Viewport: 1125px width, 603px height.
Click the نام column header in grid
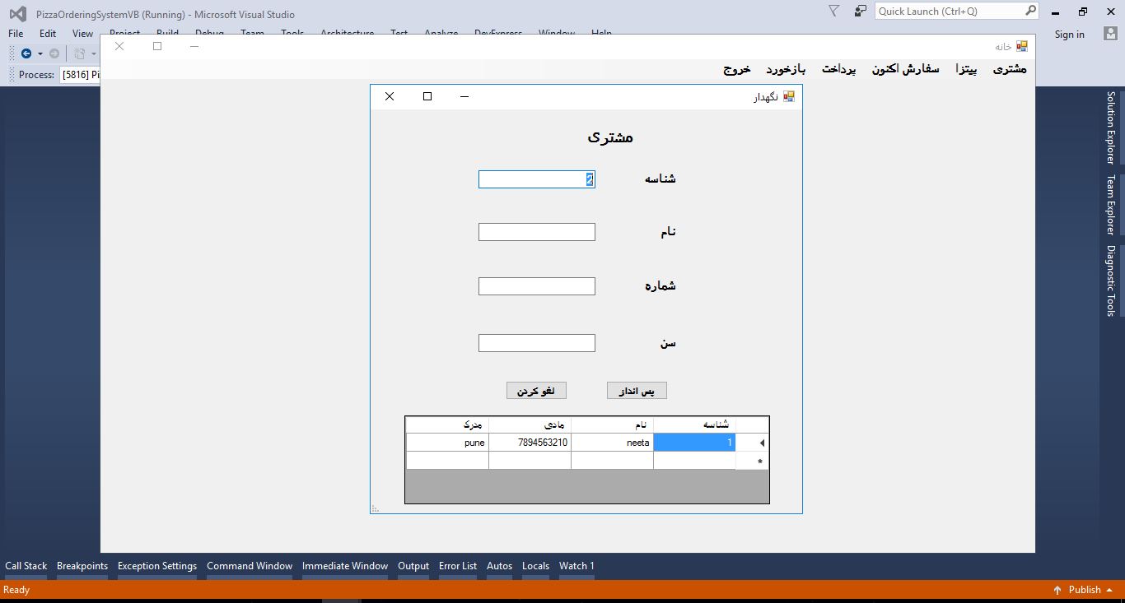(x=612, y=425)
